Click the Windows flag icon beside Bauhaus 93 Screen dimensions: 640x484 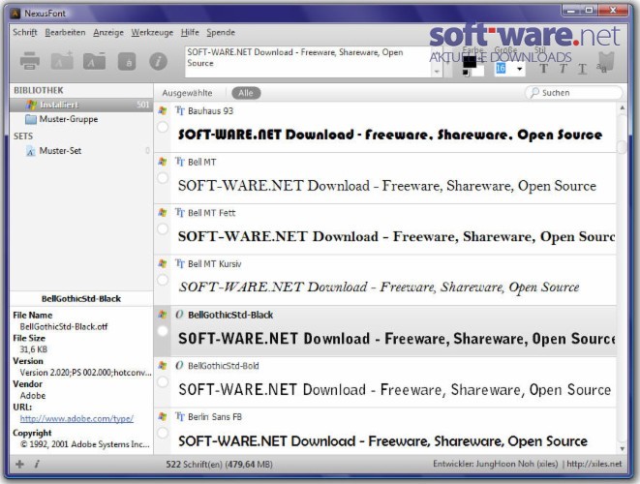(162, 111)
